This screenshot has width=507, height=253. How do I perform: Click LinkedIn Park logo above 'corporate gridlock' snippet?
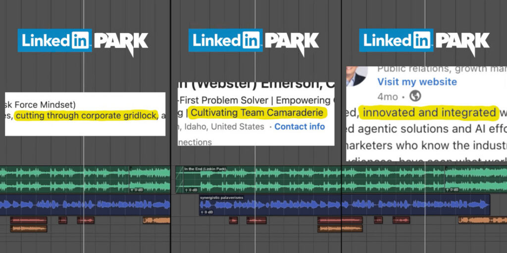coord(83,42)
